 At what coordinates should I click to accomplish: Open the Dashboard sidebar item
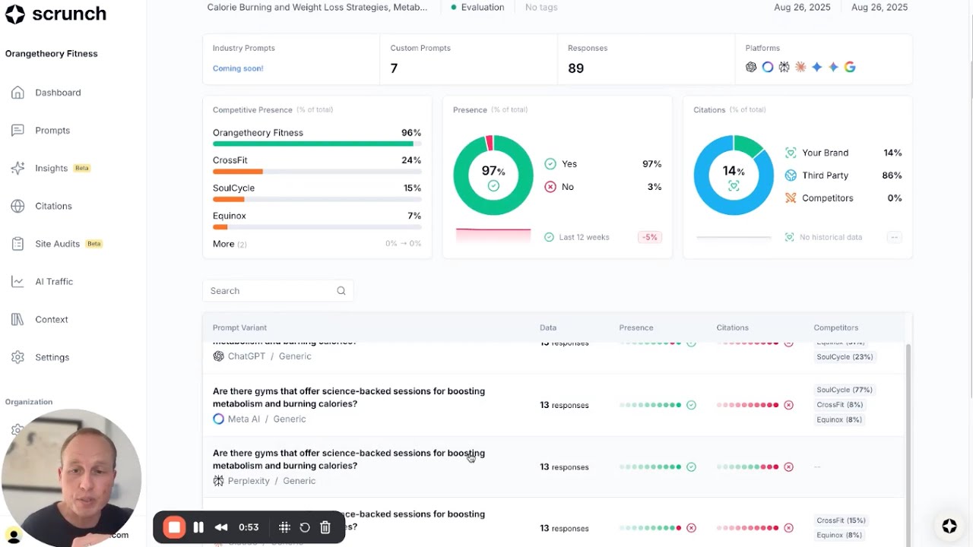pyautogui.click(x=58, y=93)
